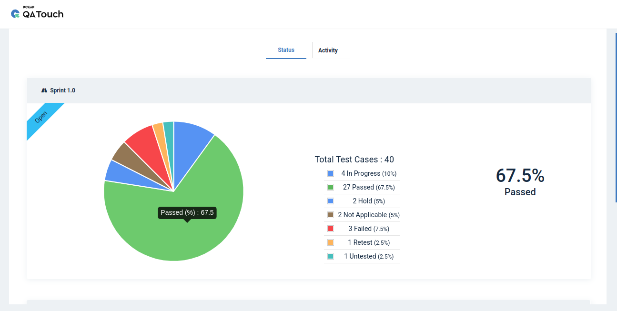Click the red Failed legend color box
Image resolution: width=617 pixels, height=311 pixels.
pyautogui.click(x=331, y=229)
